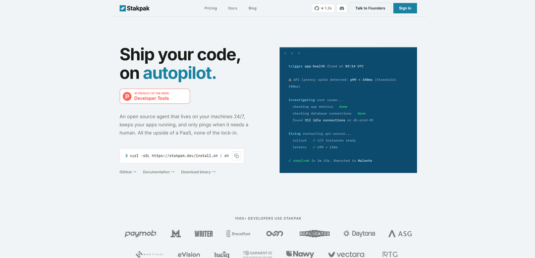Open the Documentation arrow link
The width and height of the screenshot is (535, 258).
click(x=159, y=172)
